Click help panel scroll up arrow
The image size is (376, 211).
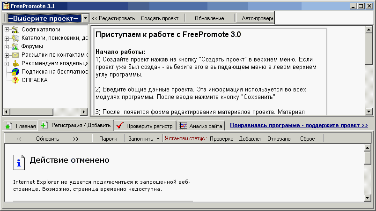(x=369, y=30)
